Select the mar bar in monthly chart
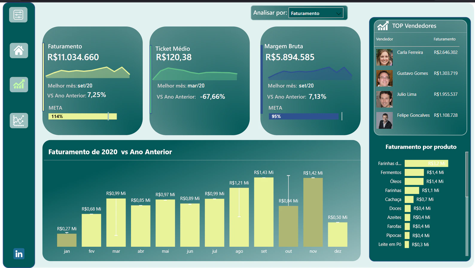 [116, 222]
